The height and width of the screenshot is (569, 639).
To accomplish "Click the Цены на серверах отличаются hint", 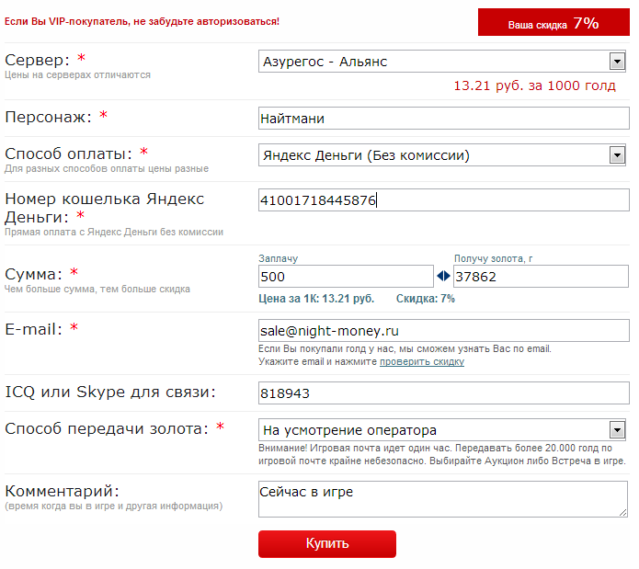I will [x=77, y=75].
